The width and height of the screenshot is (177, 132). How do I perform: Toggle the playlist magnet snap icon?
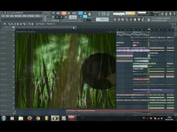5,24
